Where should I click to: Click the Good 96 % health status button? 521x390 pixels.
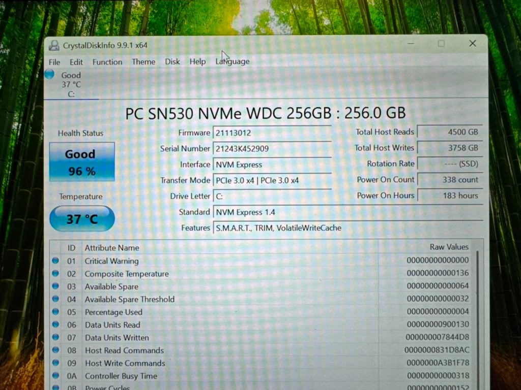pyautogui.click(x=82, y=162)
